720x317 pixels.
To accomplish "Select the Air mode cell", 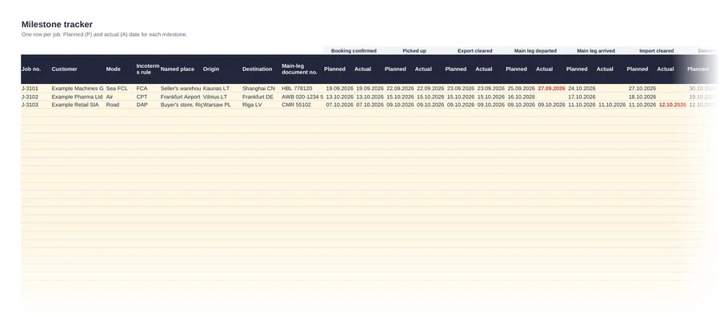I will click(x=110, y=97).
